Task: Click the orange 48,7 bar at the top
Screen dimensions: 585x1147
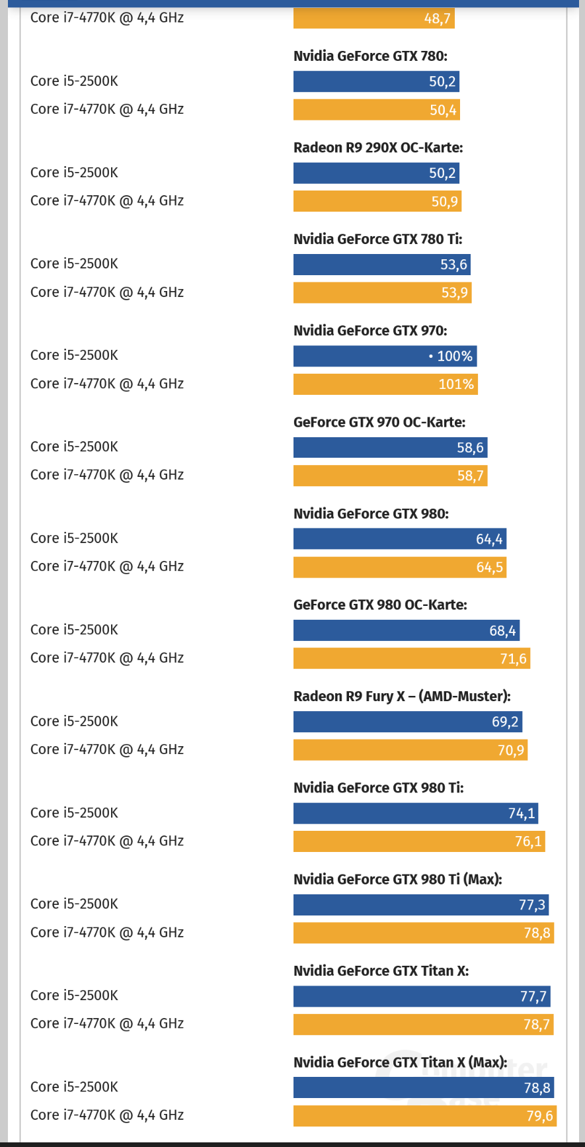Action: coord(373,19)
